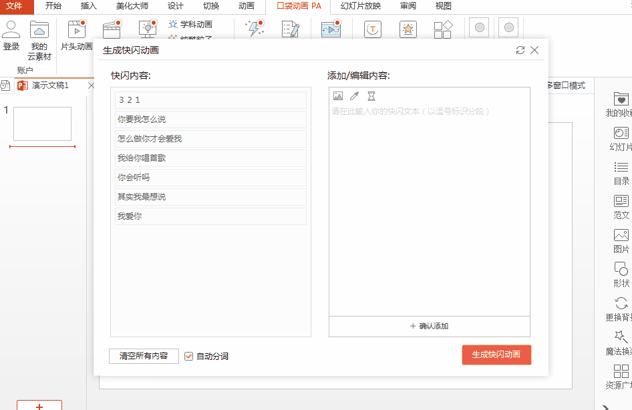Open the 动画 ribbon tab
Screen dimensions: 632x410
tap(247, 6)
